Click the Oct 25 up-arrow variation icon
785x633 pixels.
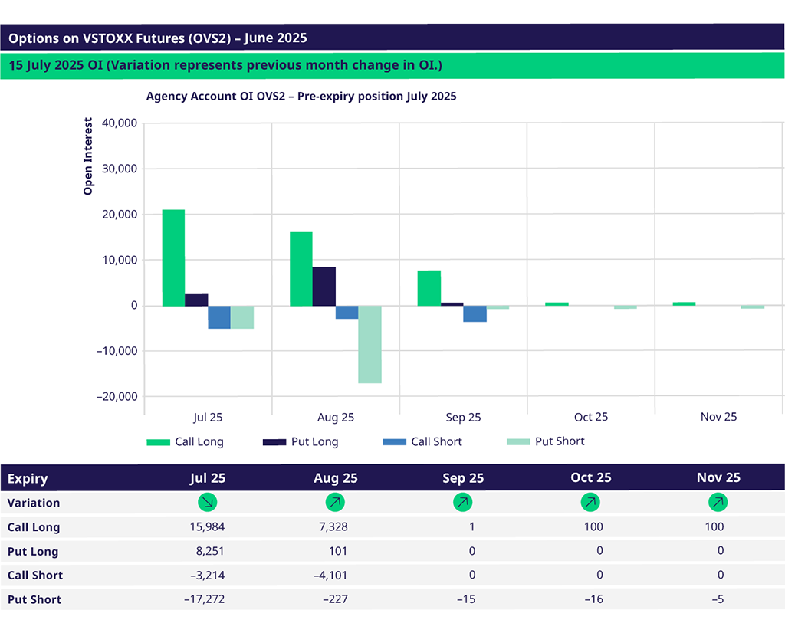590,503
